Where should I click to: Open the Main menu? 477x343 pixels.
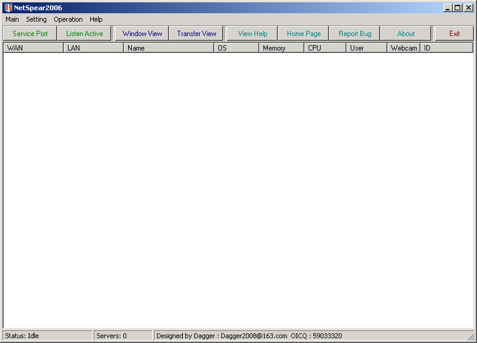(x=12, y=19)
